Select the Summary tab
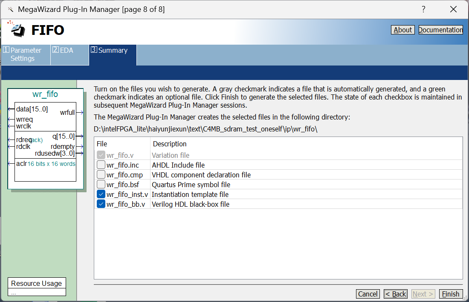Image resolution: width=469 pixels, height=302 pixels. coord(113,54)
